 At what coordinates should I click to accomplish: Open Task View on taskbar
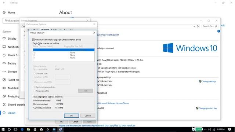tap(15, 129)
